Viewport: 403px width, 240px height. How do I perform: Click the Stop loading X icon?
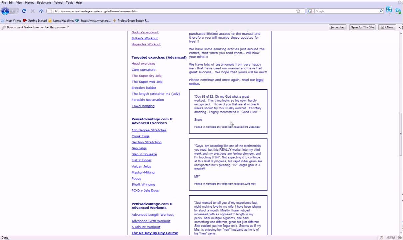pyautogui.click(x=33, y=11)
